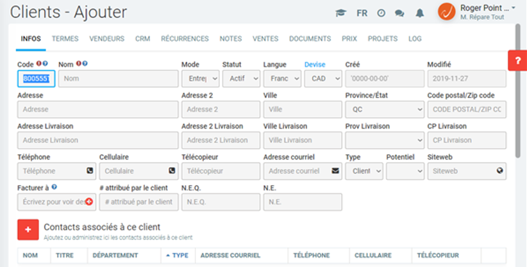
Task: Click the Nom input field
Action: pyautogui.click(x=118, y=79)
